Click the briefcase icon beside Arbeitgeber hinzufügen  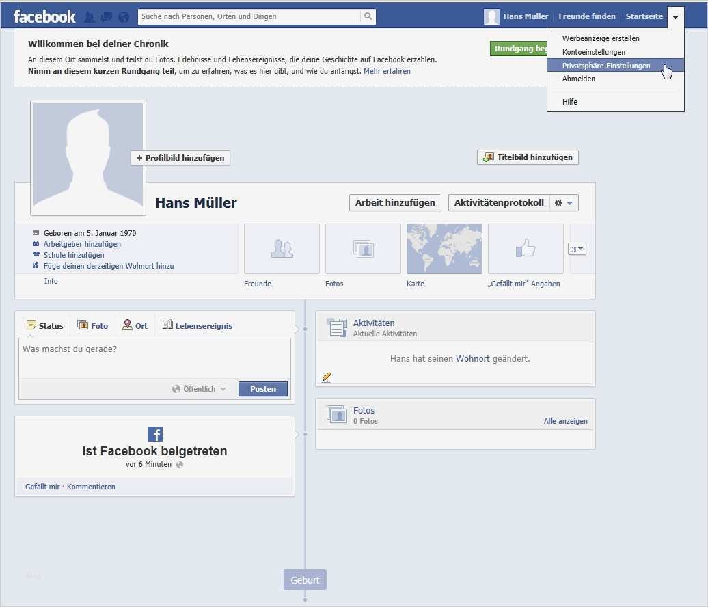coord(36,243)
